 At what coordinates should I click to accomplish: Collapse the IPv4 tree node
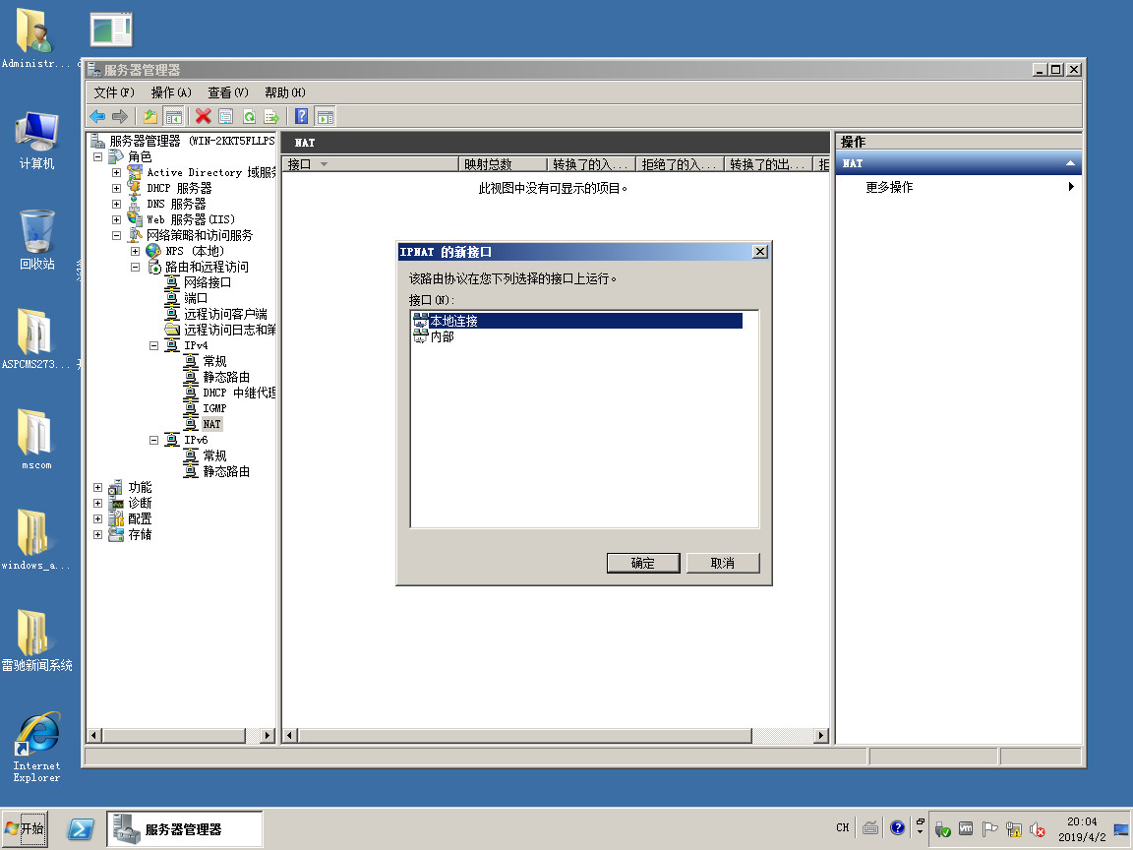pyautogui.click(x=154, y=345)
